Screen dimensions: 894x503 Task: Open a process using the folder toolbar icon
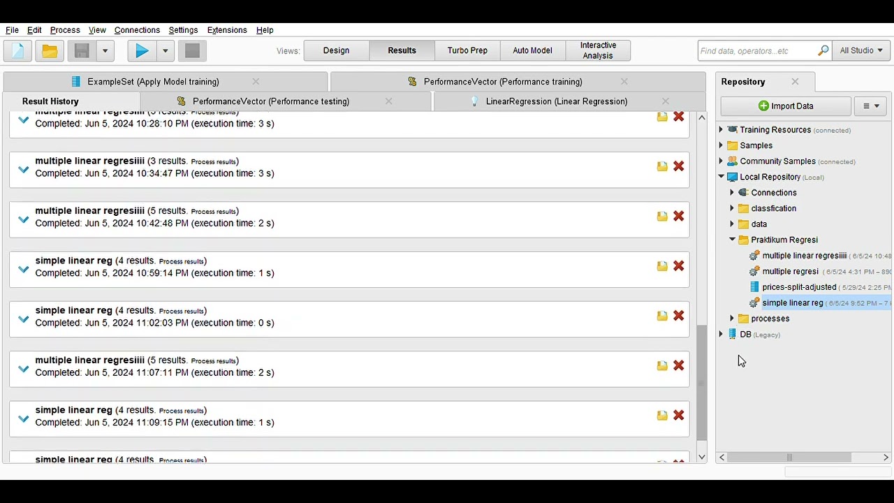[x=50, y=50]
